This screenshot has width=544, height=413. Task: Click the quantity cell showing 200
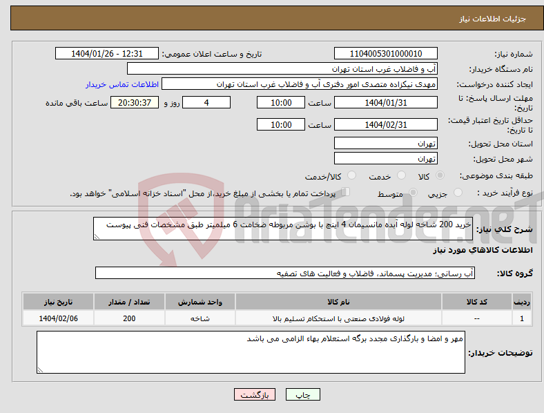tap(129, 318)
